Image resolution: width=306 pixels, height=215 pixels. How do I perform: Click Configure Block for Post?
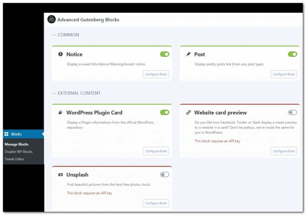tap(284, 74)
